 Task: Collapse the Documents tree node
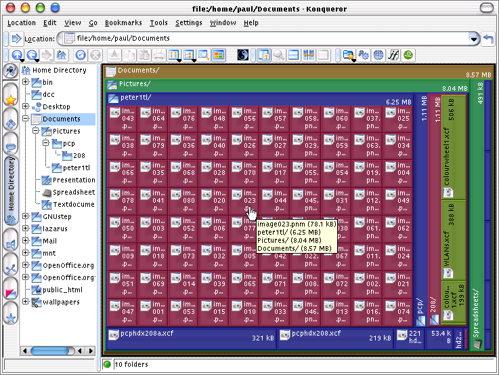pyautogui.click(x=26, y=119)
